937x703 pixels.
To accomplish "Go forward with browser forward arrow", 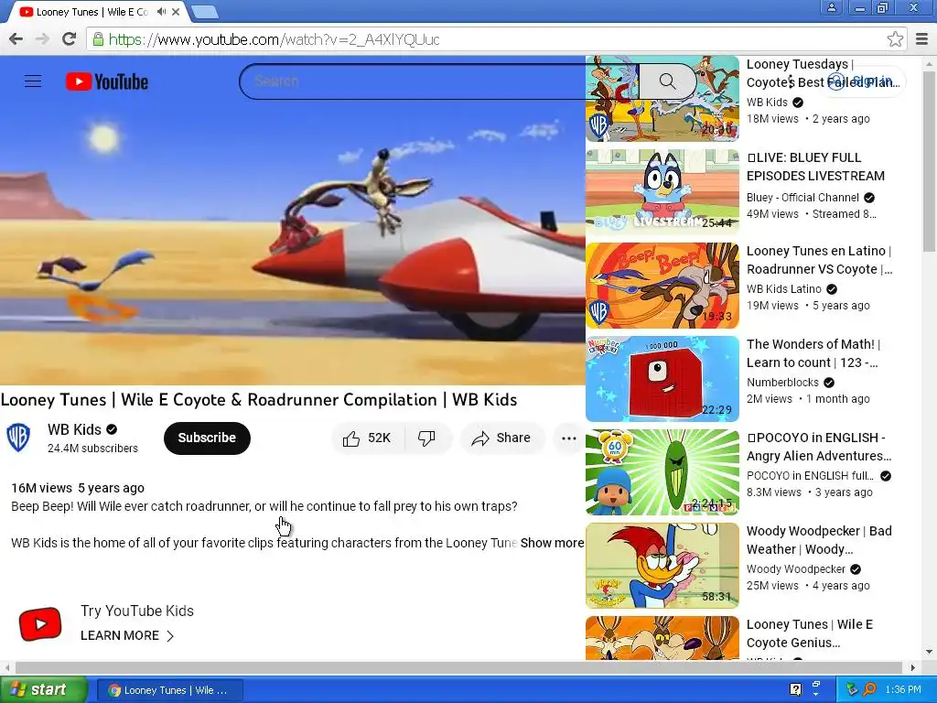I will tap(42, 39).
